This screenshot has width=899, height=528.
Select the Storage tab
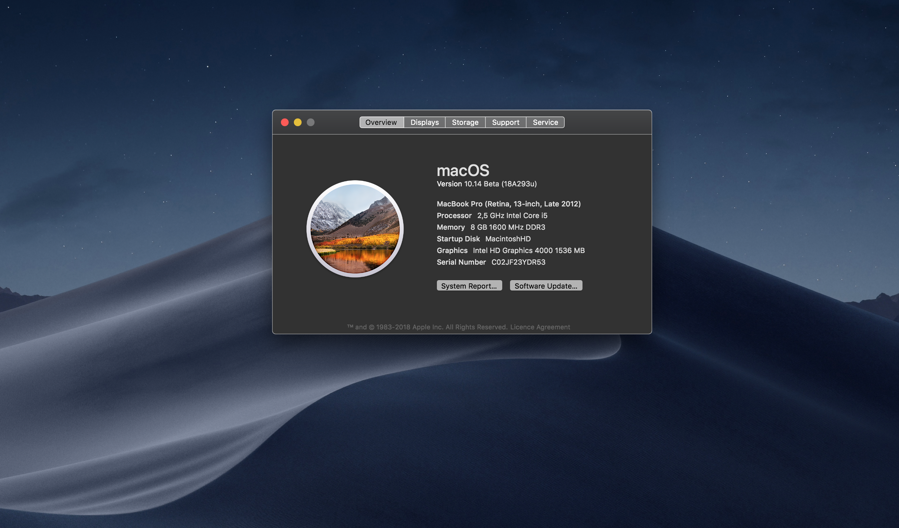tap(465, 122)
